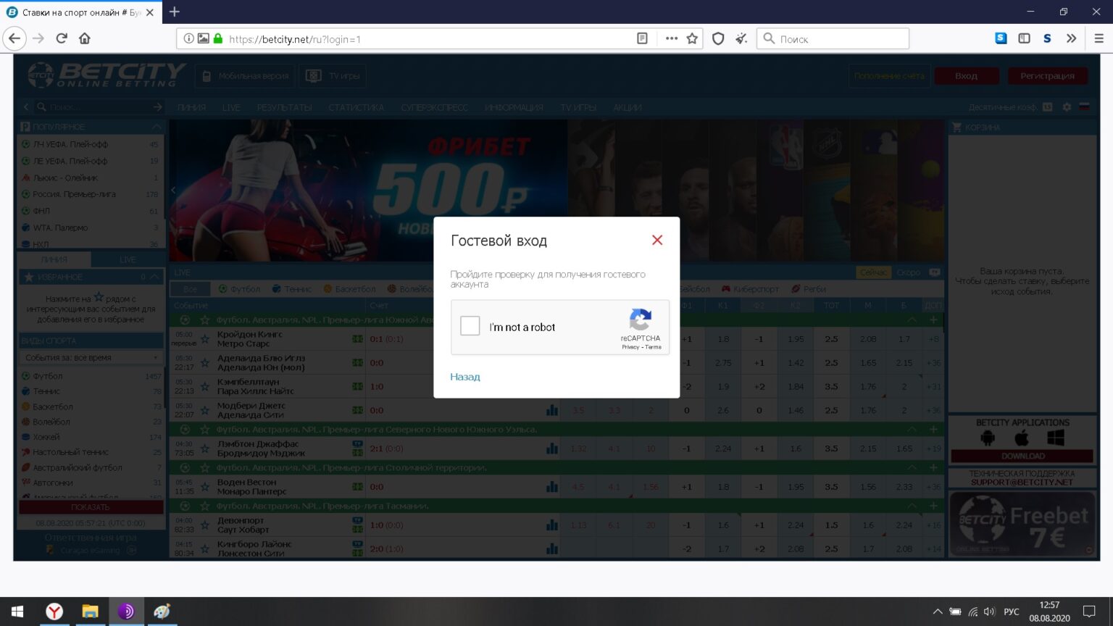Open the TV игры header button
The height and width of the screenshot is (626, 1113).
coord(333,75)
